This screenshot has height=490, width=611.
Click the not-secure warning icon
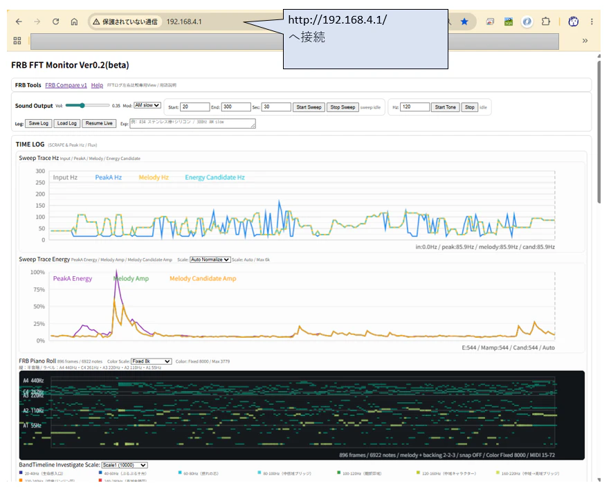(96, 22)
